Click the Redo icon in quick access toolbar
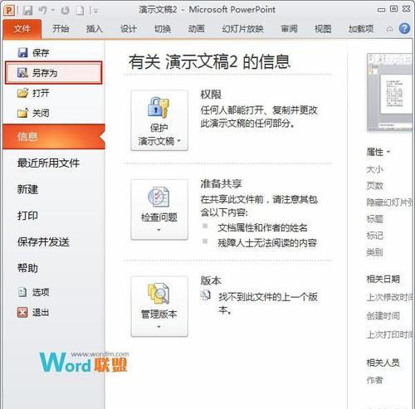 pos(65,11)
